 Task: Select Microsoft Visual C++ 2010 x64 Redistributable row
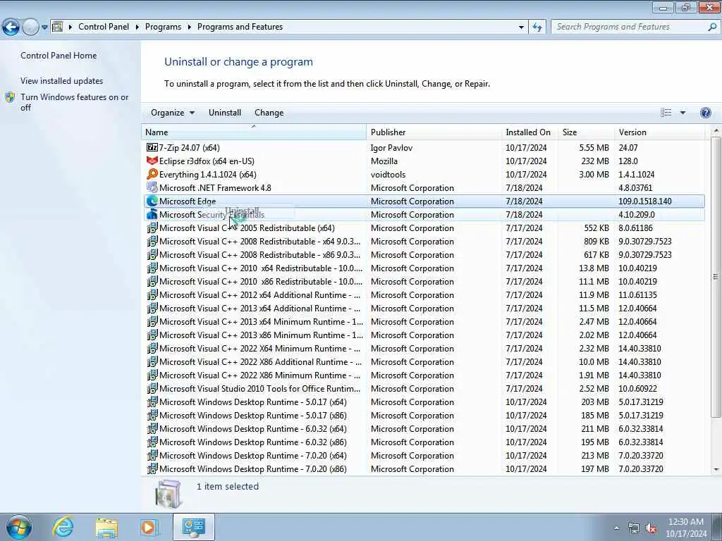tap(423, 268)
